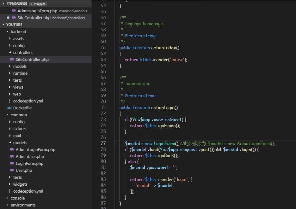The width and height of the screenshot is (296, 209).
Task: Click the PHP icon of SiteController.php in controllers folder
Action: click(x=12, y=59)
